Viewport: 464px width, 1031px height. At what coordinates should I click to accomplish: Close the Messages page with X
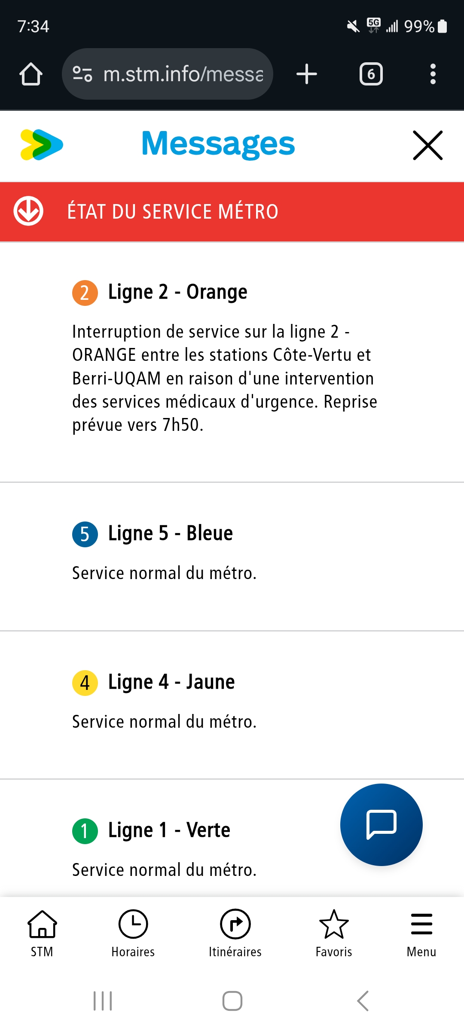(x=427, y=145)
